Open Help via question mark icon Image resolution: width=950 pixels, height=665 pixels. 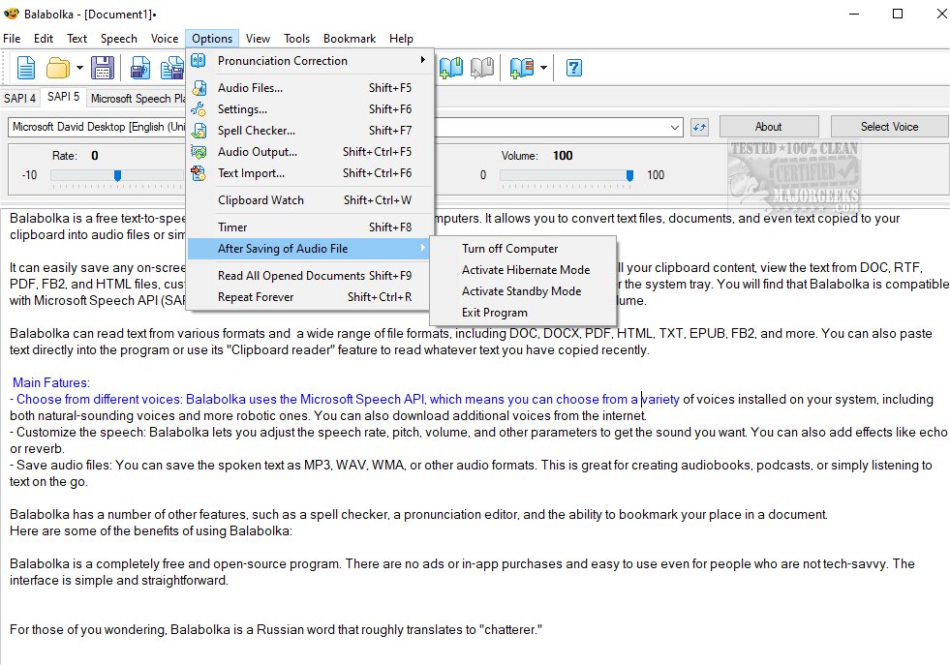click(x=573, y=68)
